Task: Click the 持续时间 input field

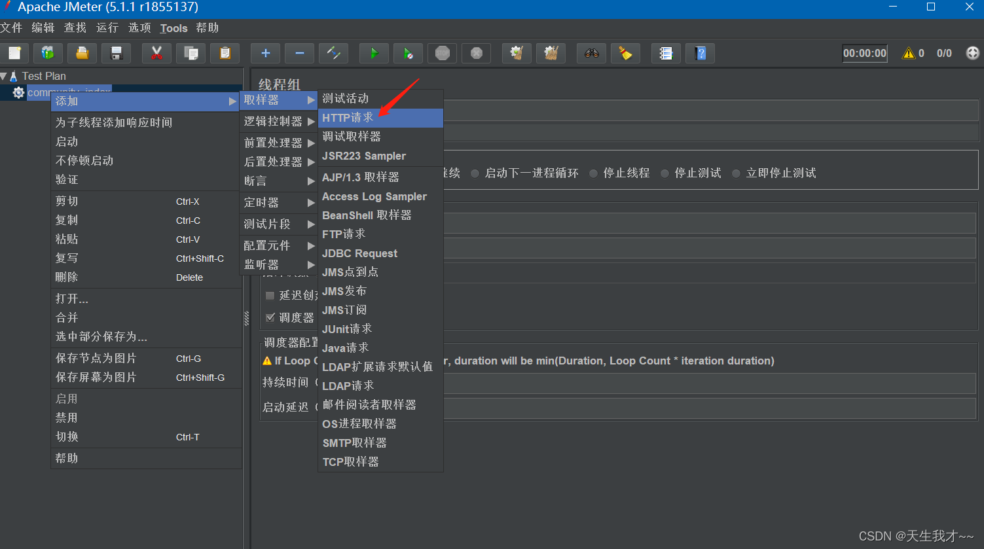Action: point(710,383)
